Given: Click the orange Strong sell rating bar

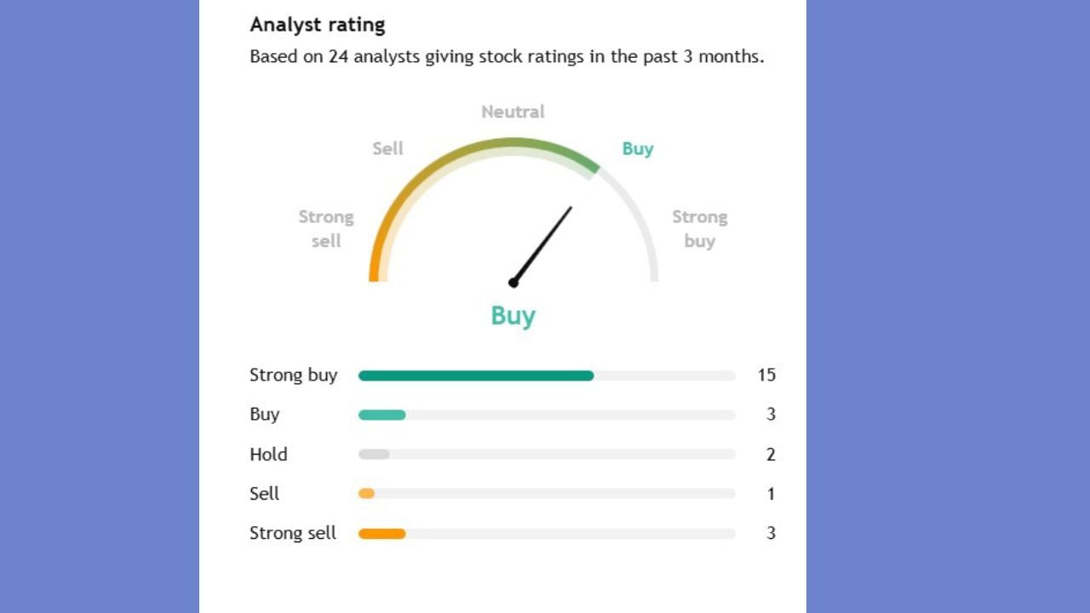Looking at the screenshot, I should pos(381,534).
